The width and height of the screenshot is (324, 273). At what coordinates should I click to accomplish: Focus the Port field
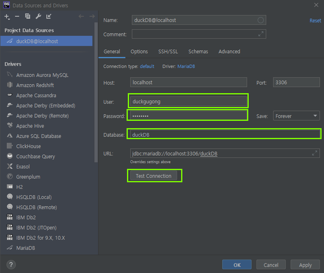(x=296, y=82)
